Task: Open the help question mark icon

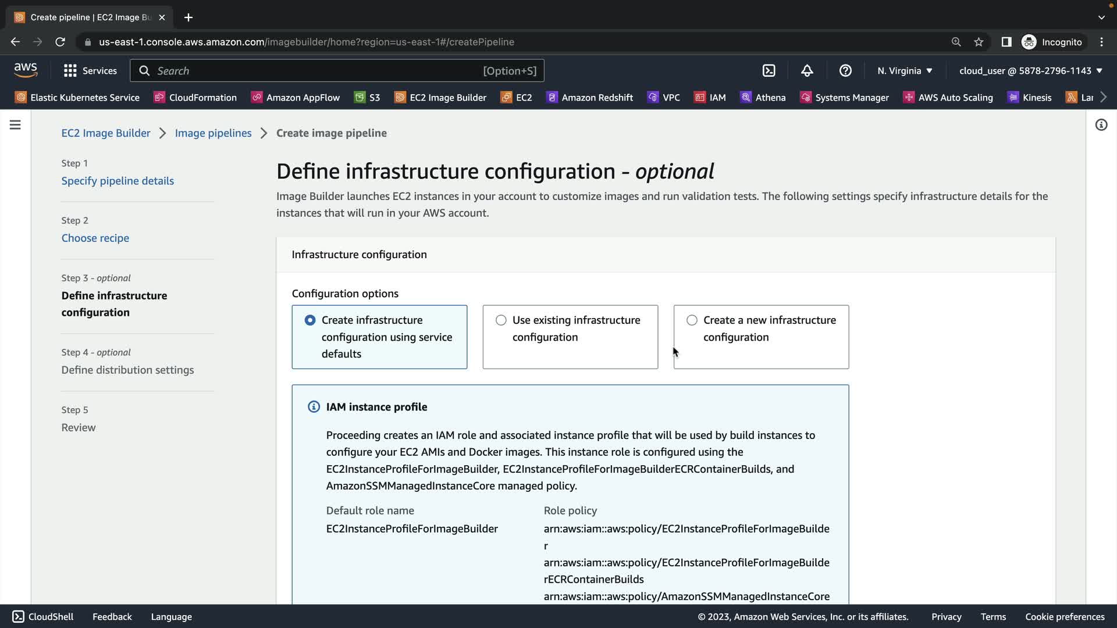Action: 845,71
